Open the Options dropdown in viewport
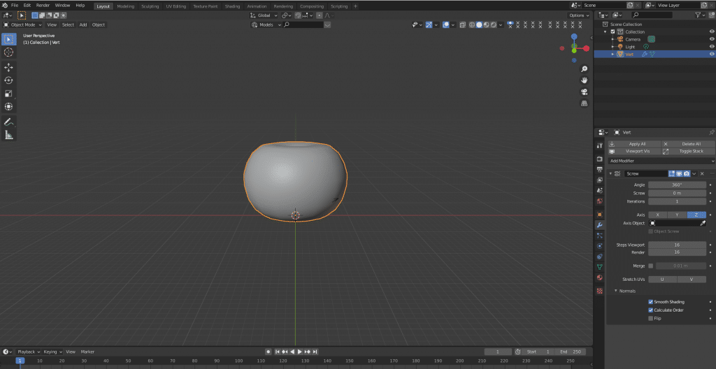 click(579, 15)
